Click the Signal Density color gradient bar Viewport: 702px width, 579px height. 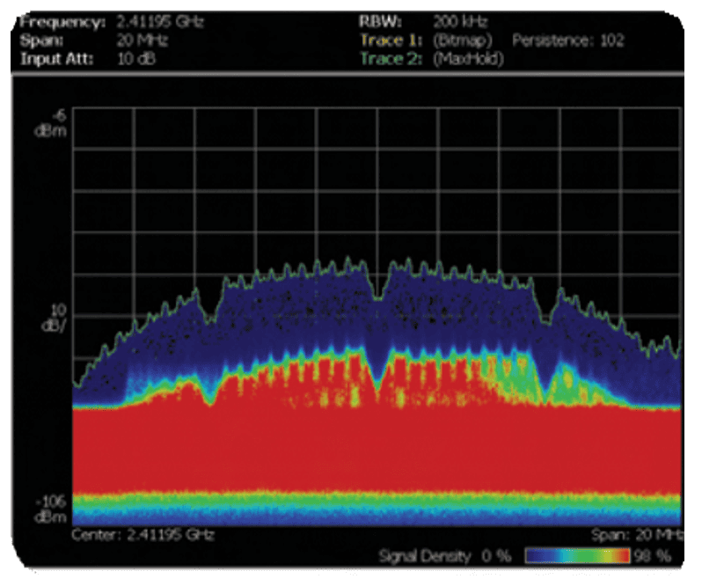pyautogui.click(x=577, y=556)
